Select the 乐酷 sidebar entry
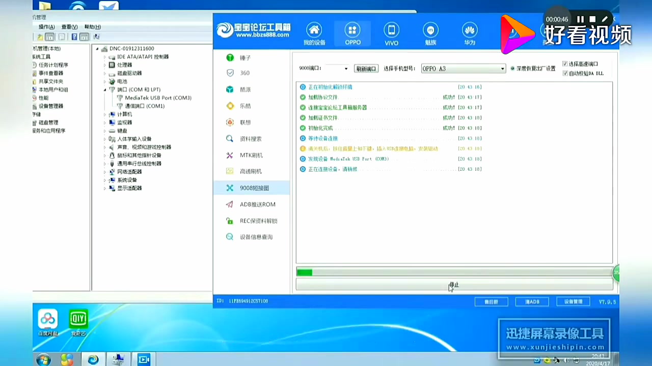Viewport: 652px width, 366px height. pos(252,106)
